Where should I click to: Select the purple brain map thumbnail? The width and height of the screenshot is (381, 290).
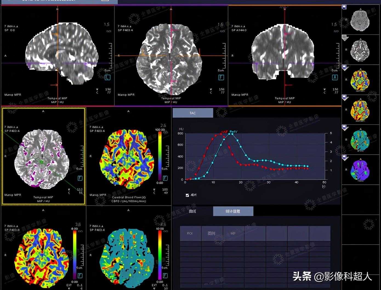pos(360,170)
